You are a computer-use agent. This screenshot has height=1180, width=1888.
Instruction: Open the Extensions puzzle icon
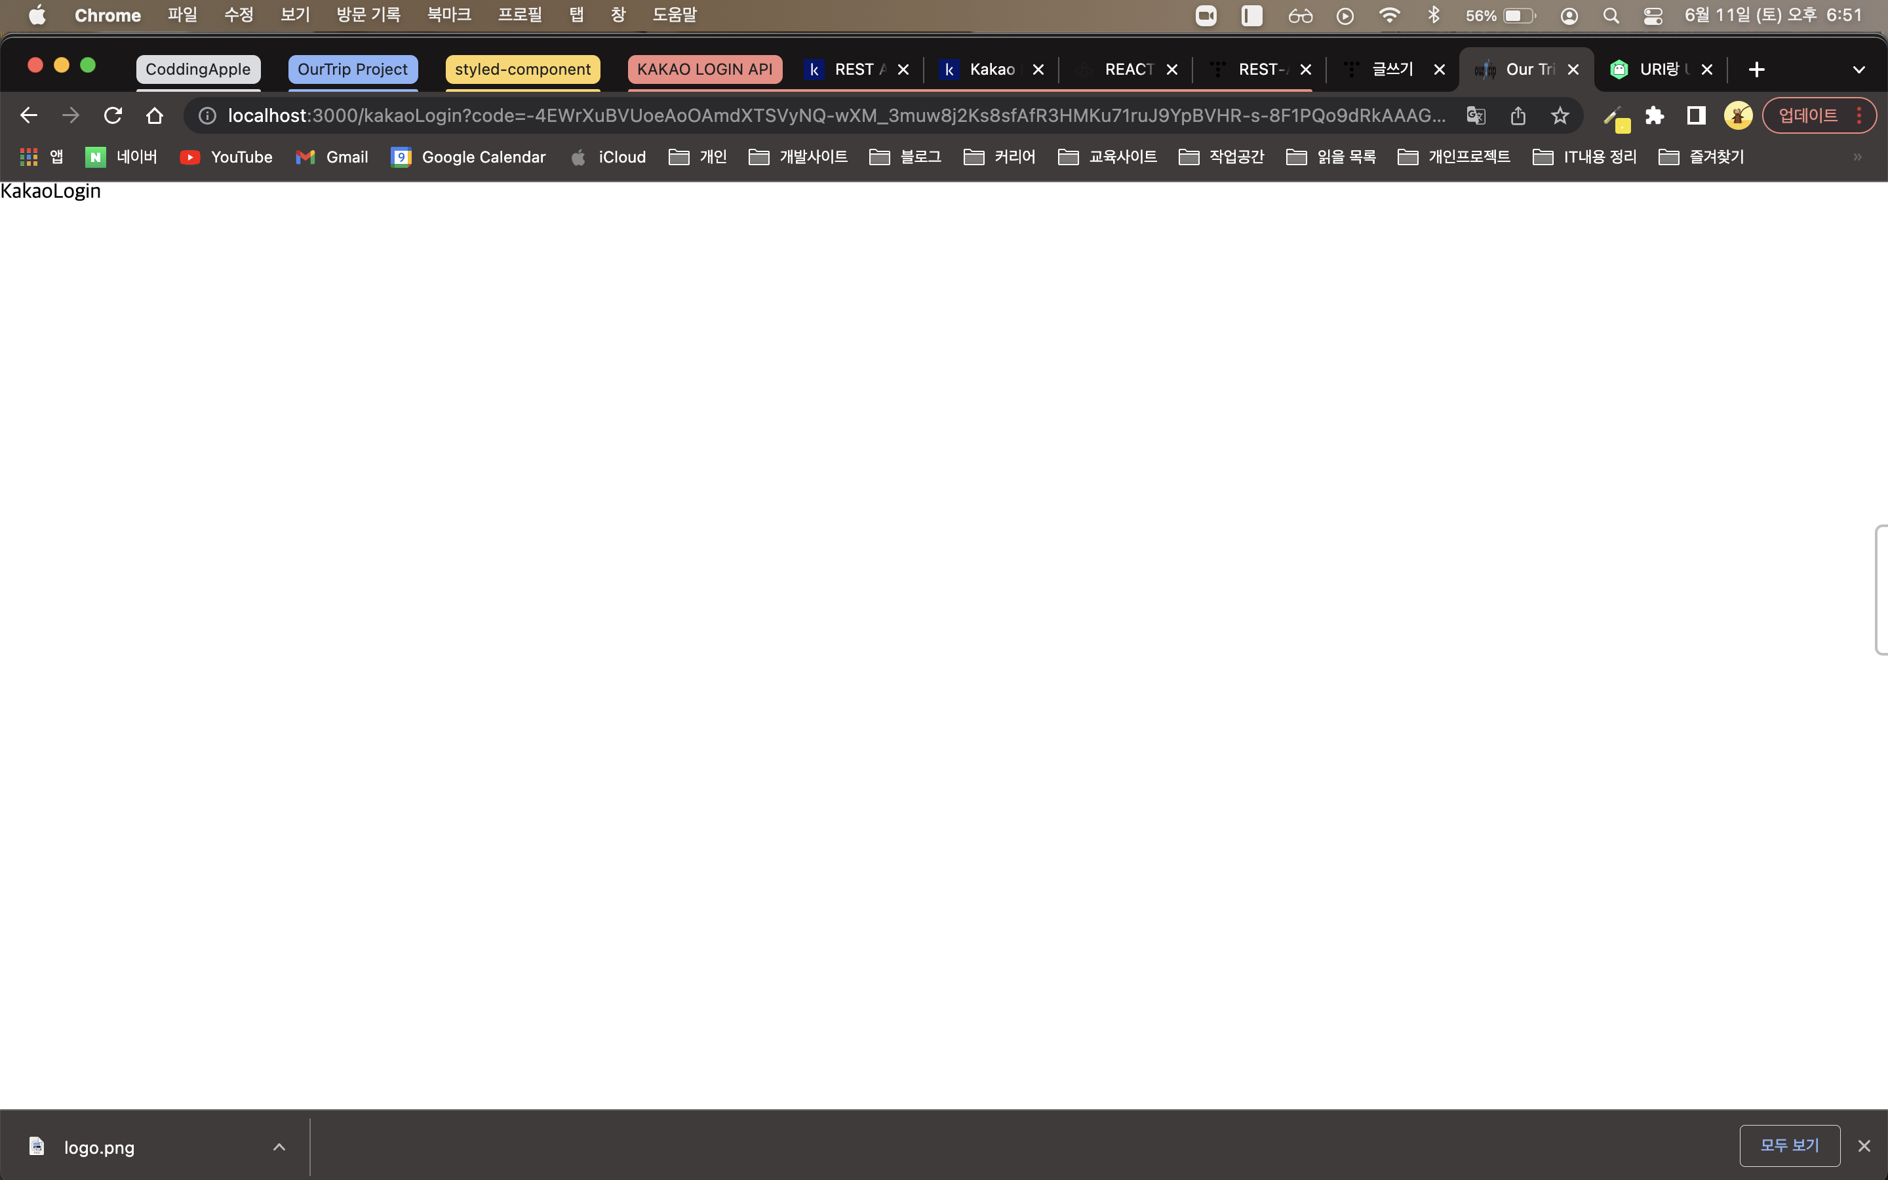[x=1654, y=115]
